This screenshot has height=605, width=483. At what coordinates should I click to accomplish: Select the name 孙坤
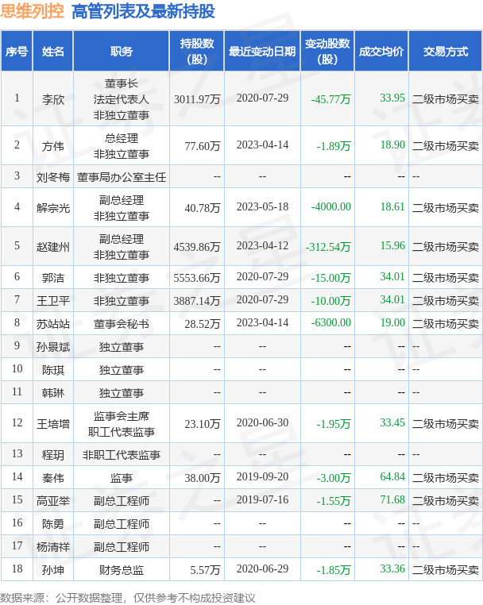pos(53,570)
